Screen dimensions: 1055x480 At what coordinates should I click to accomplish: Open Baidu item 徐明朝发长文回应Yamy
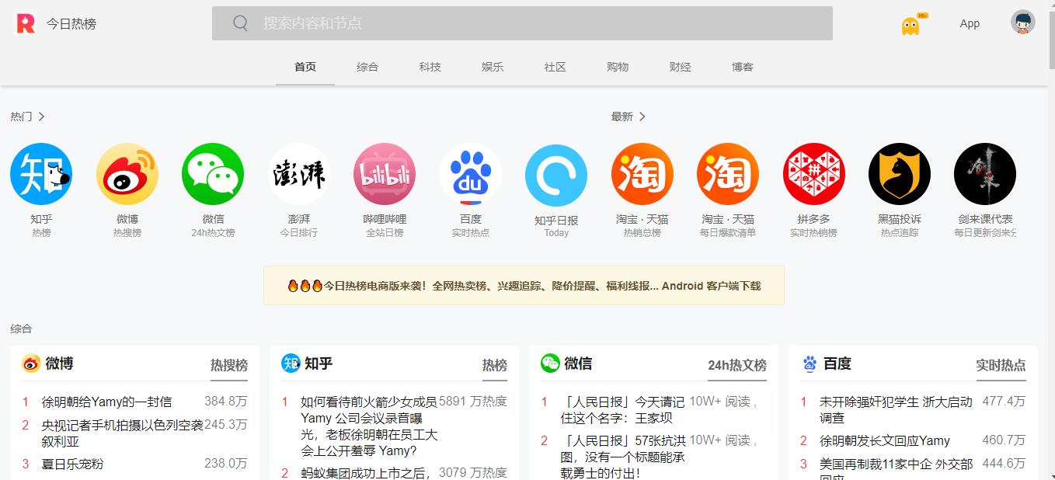(x=885, y=440)
